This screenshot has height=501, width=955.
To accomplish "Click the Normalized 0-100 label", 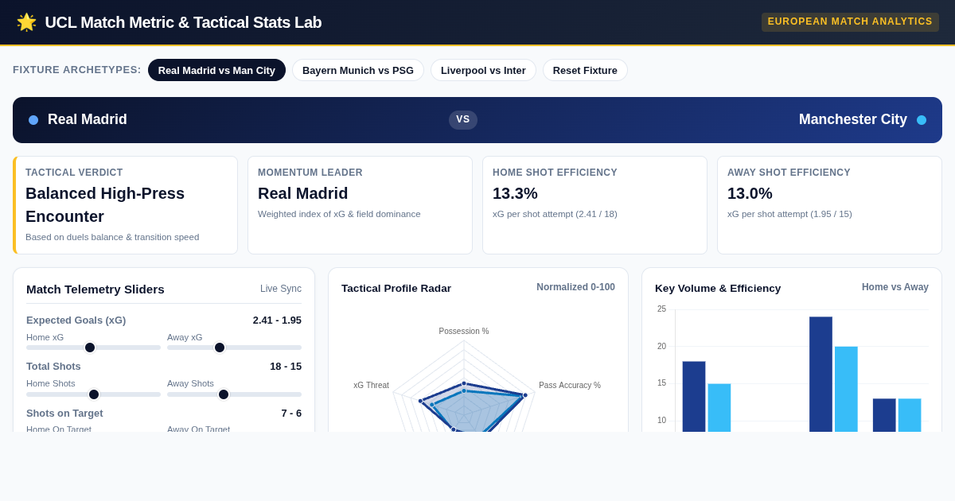I will pyautogui.click(x=575, y=287).
